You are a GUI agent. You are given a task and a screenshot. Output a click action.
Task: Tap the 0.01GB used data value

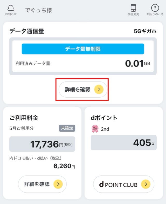click(137, 63)
